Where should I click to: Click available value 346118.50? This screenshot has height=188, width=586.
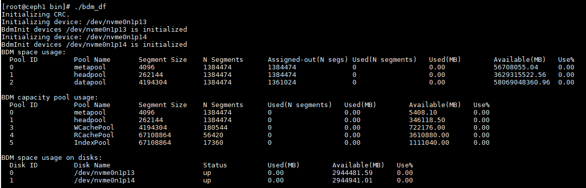pyautogui.click(x=427, y=120)
